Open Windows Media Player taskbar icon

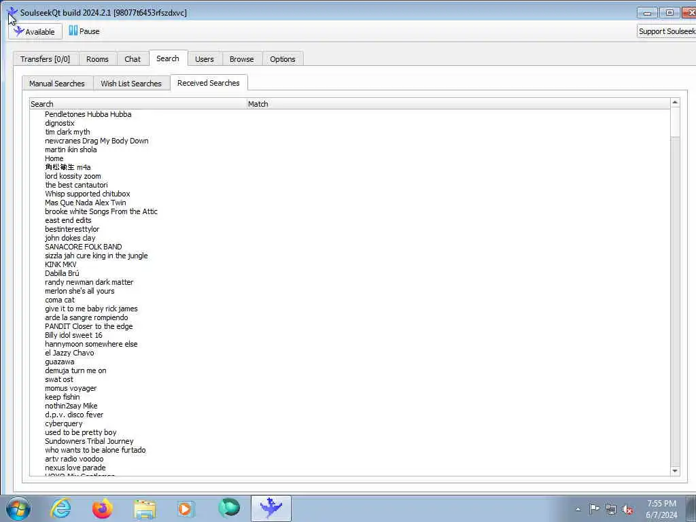click(186, 508)
